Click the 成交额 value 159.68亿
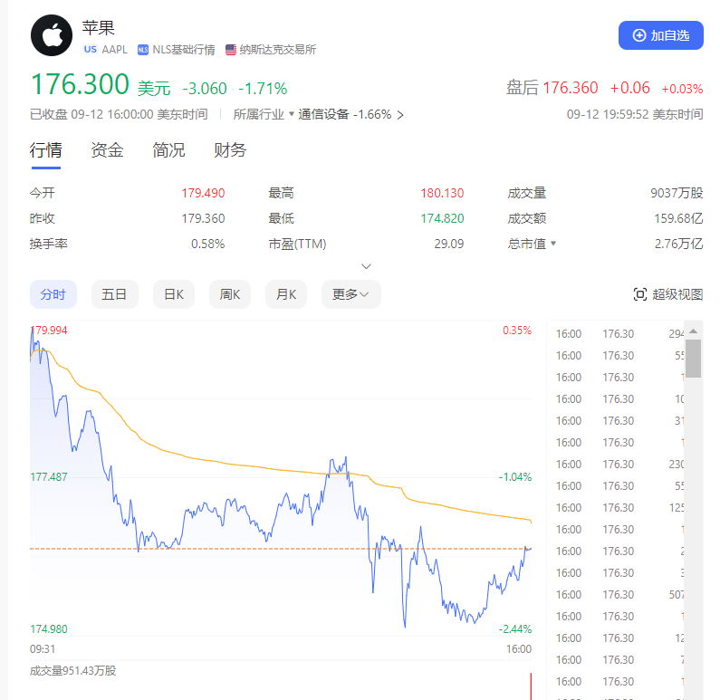Screen dimensions: 720x700 [678, 218]
